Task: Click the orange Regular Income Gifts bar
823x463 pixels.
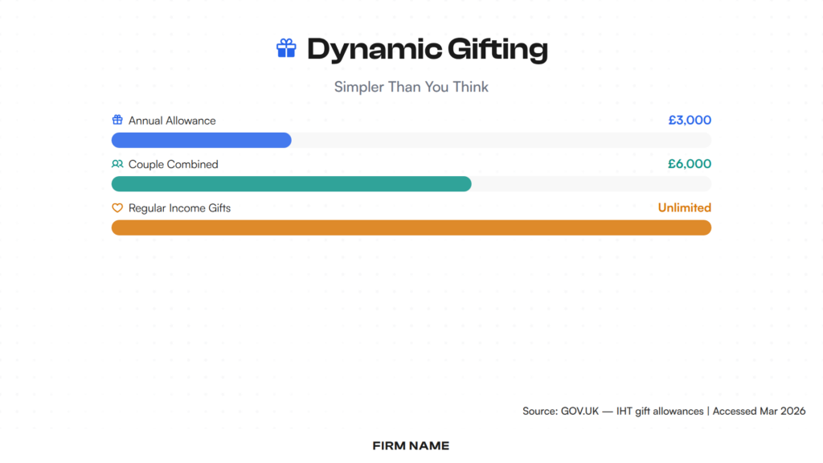Action: click(411, 227)
